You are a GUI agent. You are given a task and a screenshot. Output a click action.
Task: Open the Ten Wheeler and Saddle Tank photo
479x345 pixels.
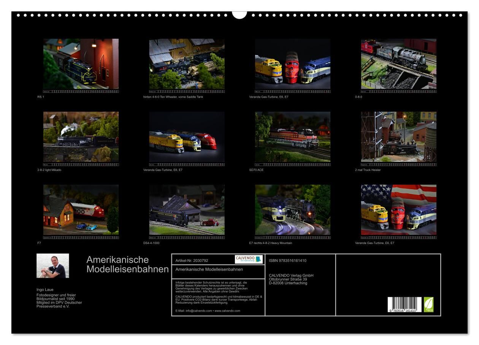[x=187, y=64]
